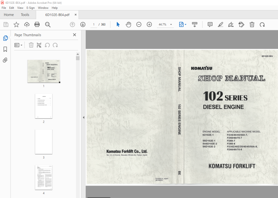Open the Attachments paperclip panel

tap(5, 60)
